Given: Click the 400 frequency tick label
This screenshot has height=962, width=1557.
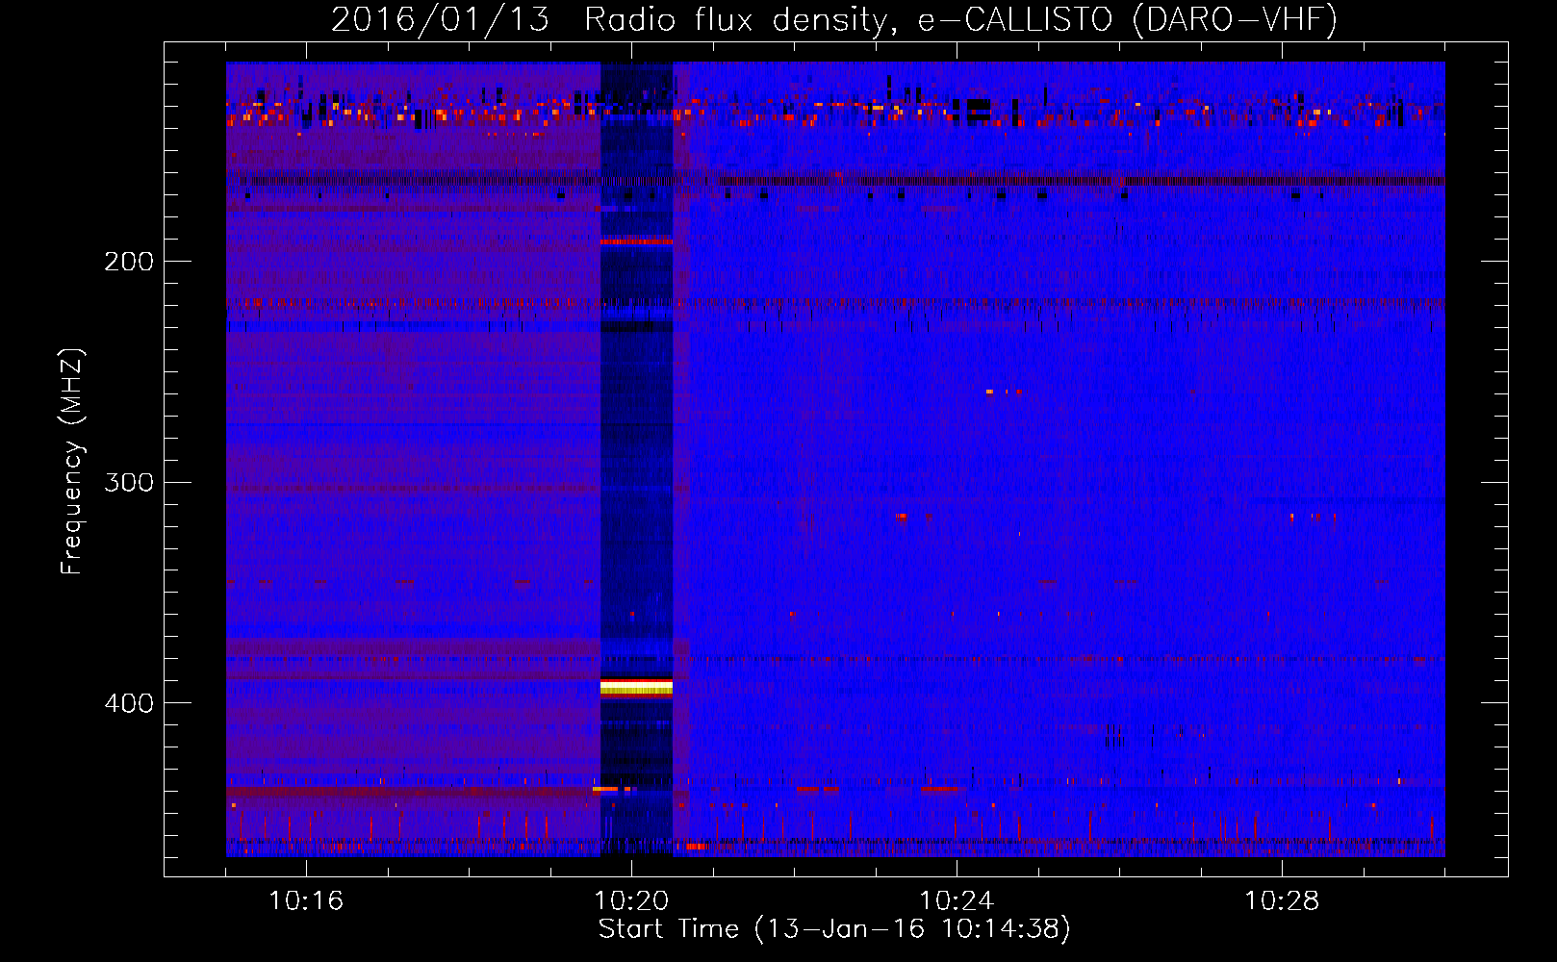Looking at the screenshot, I should pyautogui.click(x=129, y=703).
